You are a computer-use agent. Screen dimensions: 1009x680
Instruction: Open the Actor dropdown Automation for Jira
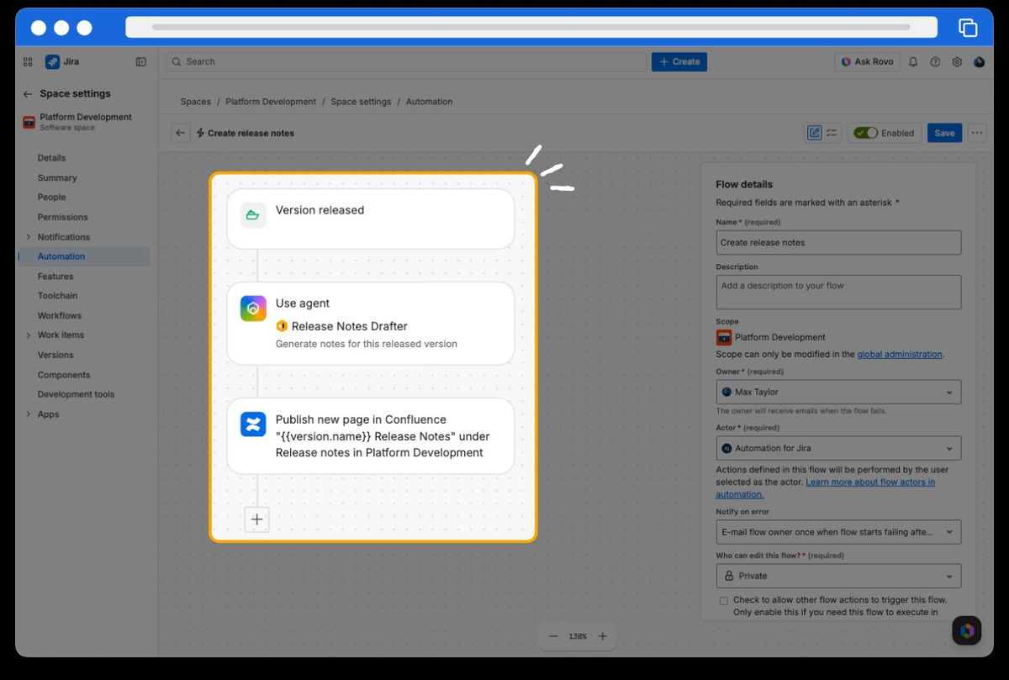838,448
